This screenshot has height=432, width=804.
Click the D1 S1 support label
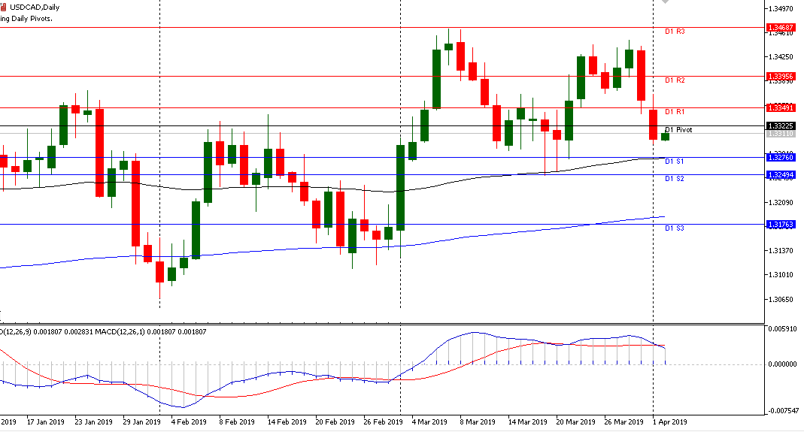tap(674, 162)
